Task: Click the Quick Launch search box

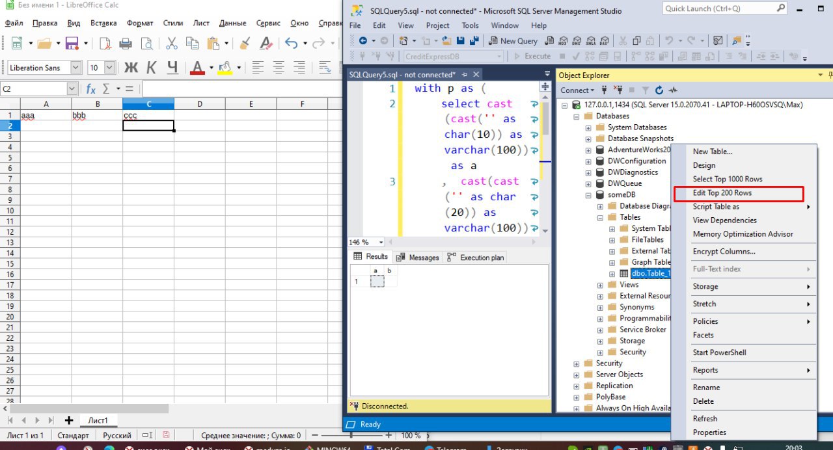Action: pyautogui.click(x=724, y=8)
